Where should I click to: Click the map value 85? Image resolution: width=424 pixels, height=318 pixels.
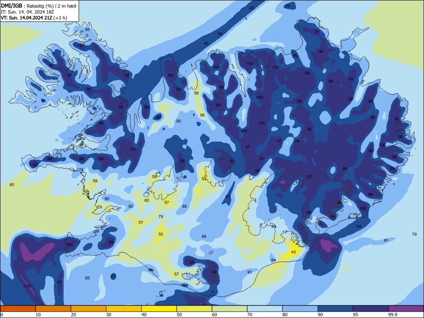(87, 278)
